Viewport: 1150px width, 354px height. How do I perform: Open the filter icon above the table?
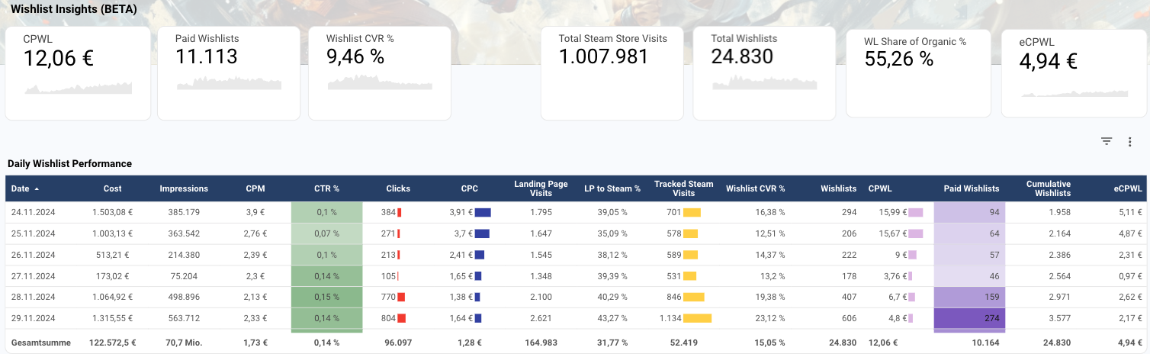pos(1107,141)
